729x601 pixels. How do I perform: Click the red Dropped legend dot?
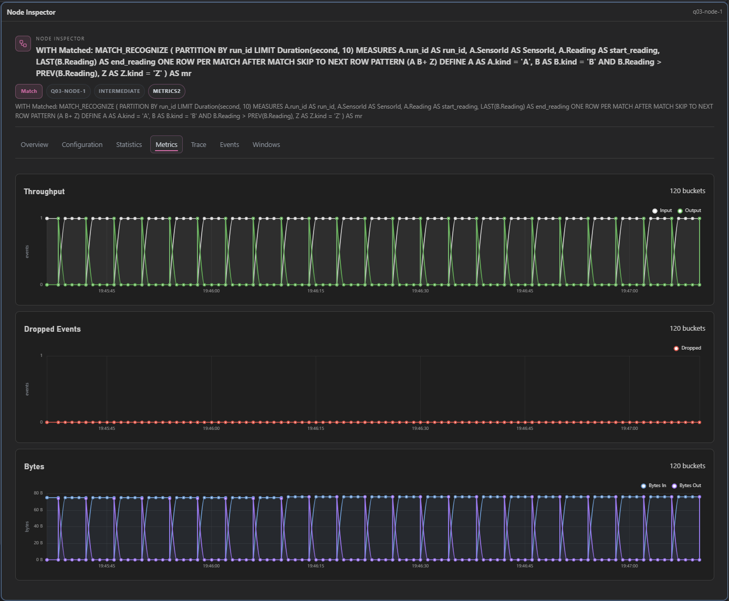tap(676, 349)
